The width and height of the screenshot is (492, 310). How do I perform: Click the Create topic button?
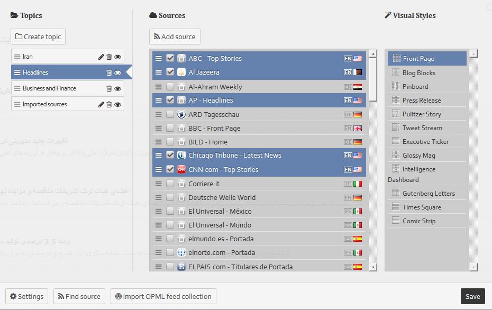[x=38, y=37]
